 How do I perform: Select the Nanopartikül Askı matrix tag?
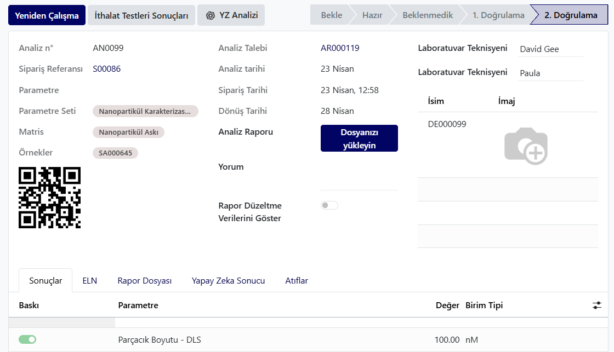128,132
